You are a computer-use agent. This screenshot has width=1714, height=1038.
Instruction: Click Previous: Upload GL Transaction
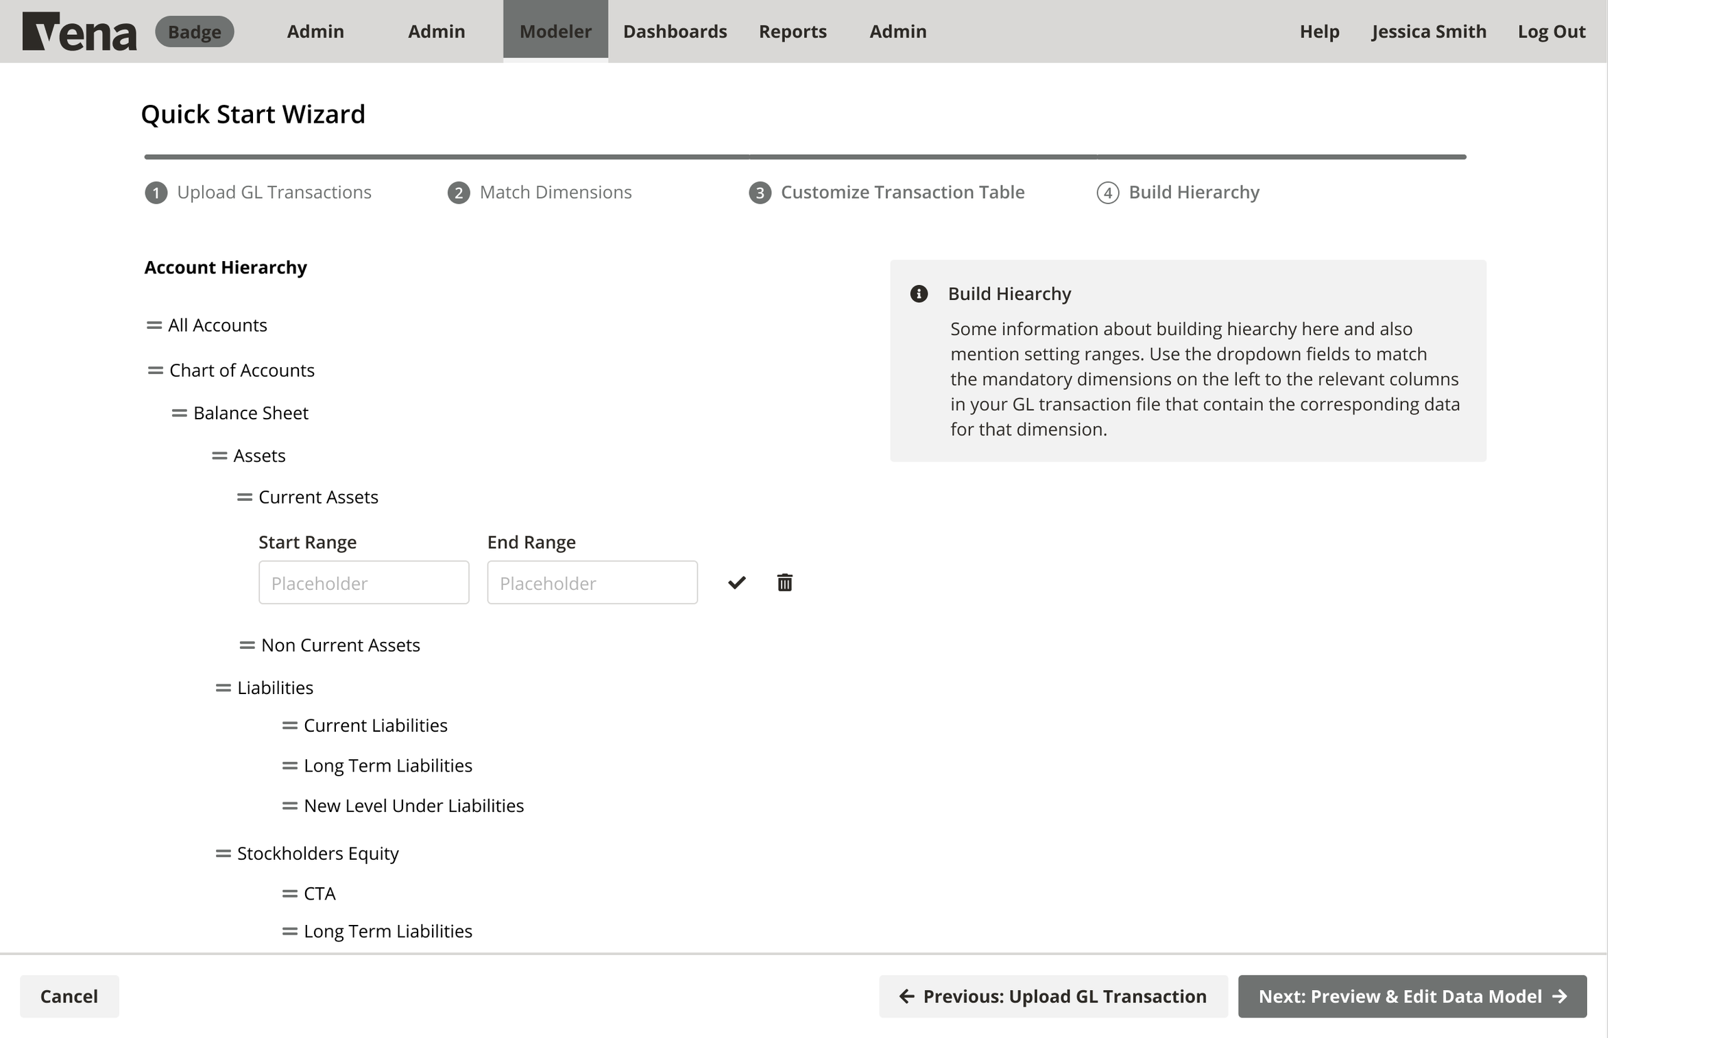[1052, 996]
